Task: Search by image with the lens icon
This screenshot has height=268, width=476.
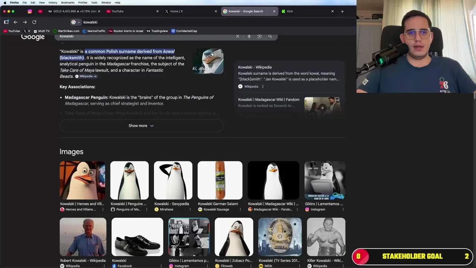Action: pos(260,36)
